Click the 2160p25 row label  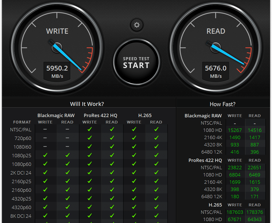tap(22, 181)
